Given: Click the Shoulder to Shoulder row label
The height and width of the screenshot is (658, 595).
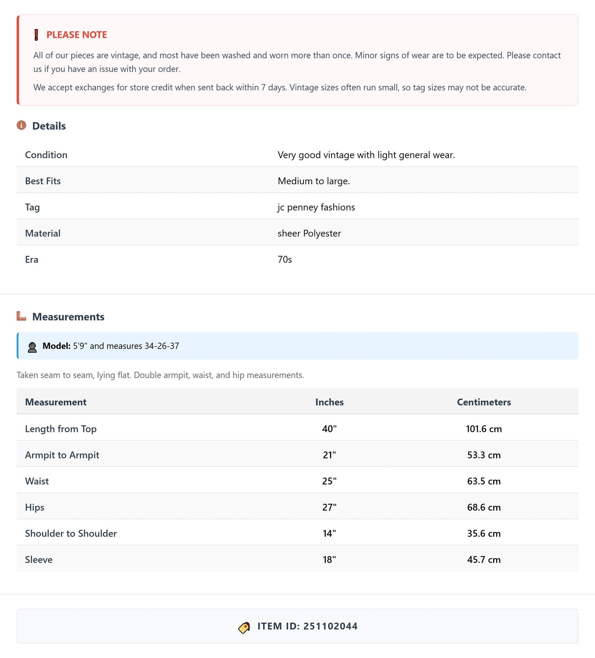Looking at the screenshot, I should pos(71,533).
